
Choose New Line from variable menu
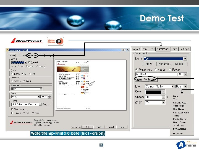178,134
